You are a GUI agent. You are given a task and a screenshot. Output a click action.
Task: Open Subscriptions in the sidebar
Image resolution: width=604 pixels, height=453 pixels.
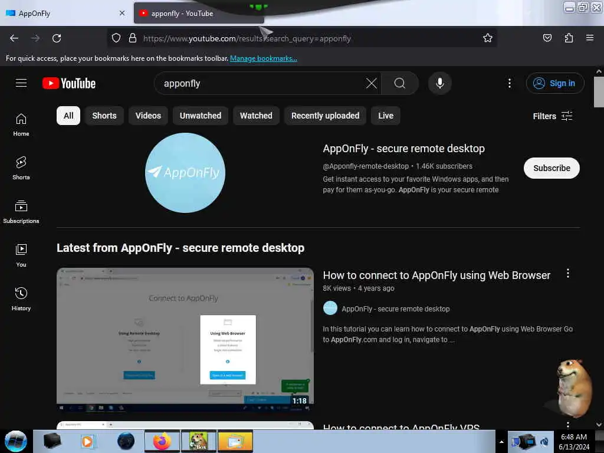21,212
